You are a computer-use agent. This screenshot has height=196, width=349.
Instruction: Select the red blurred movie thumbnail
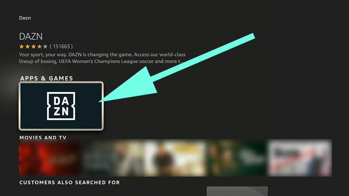click(50, 158)
